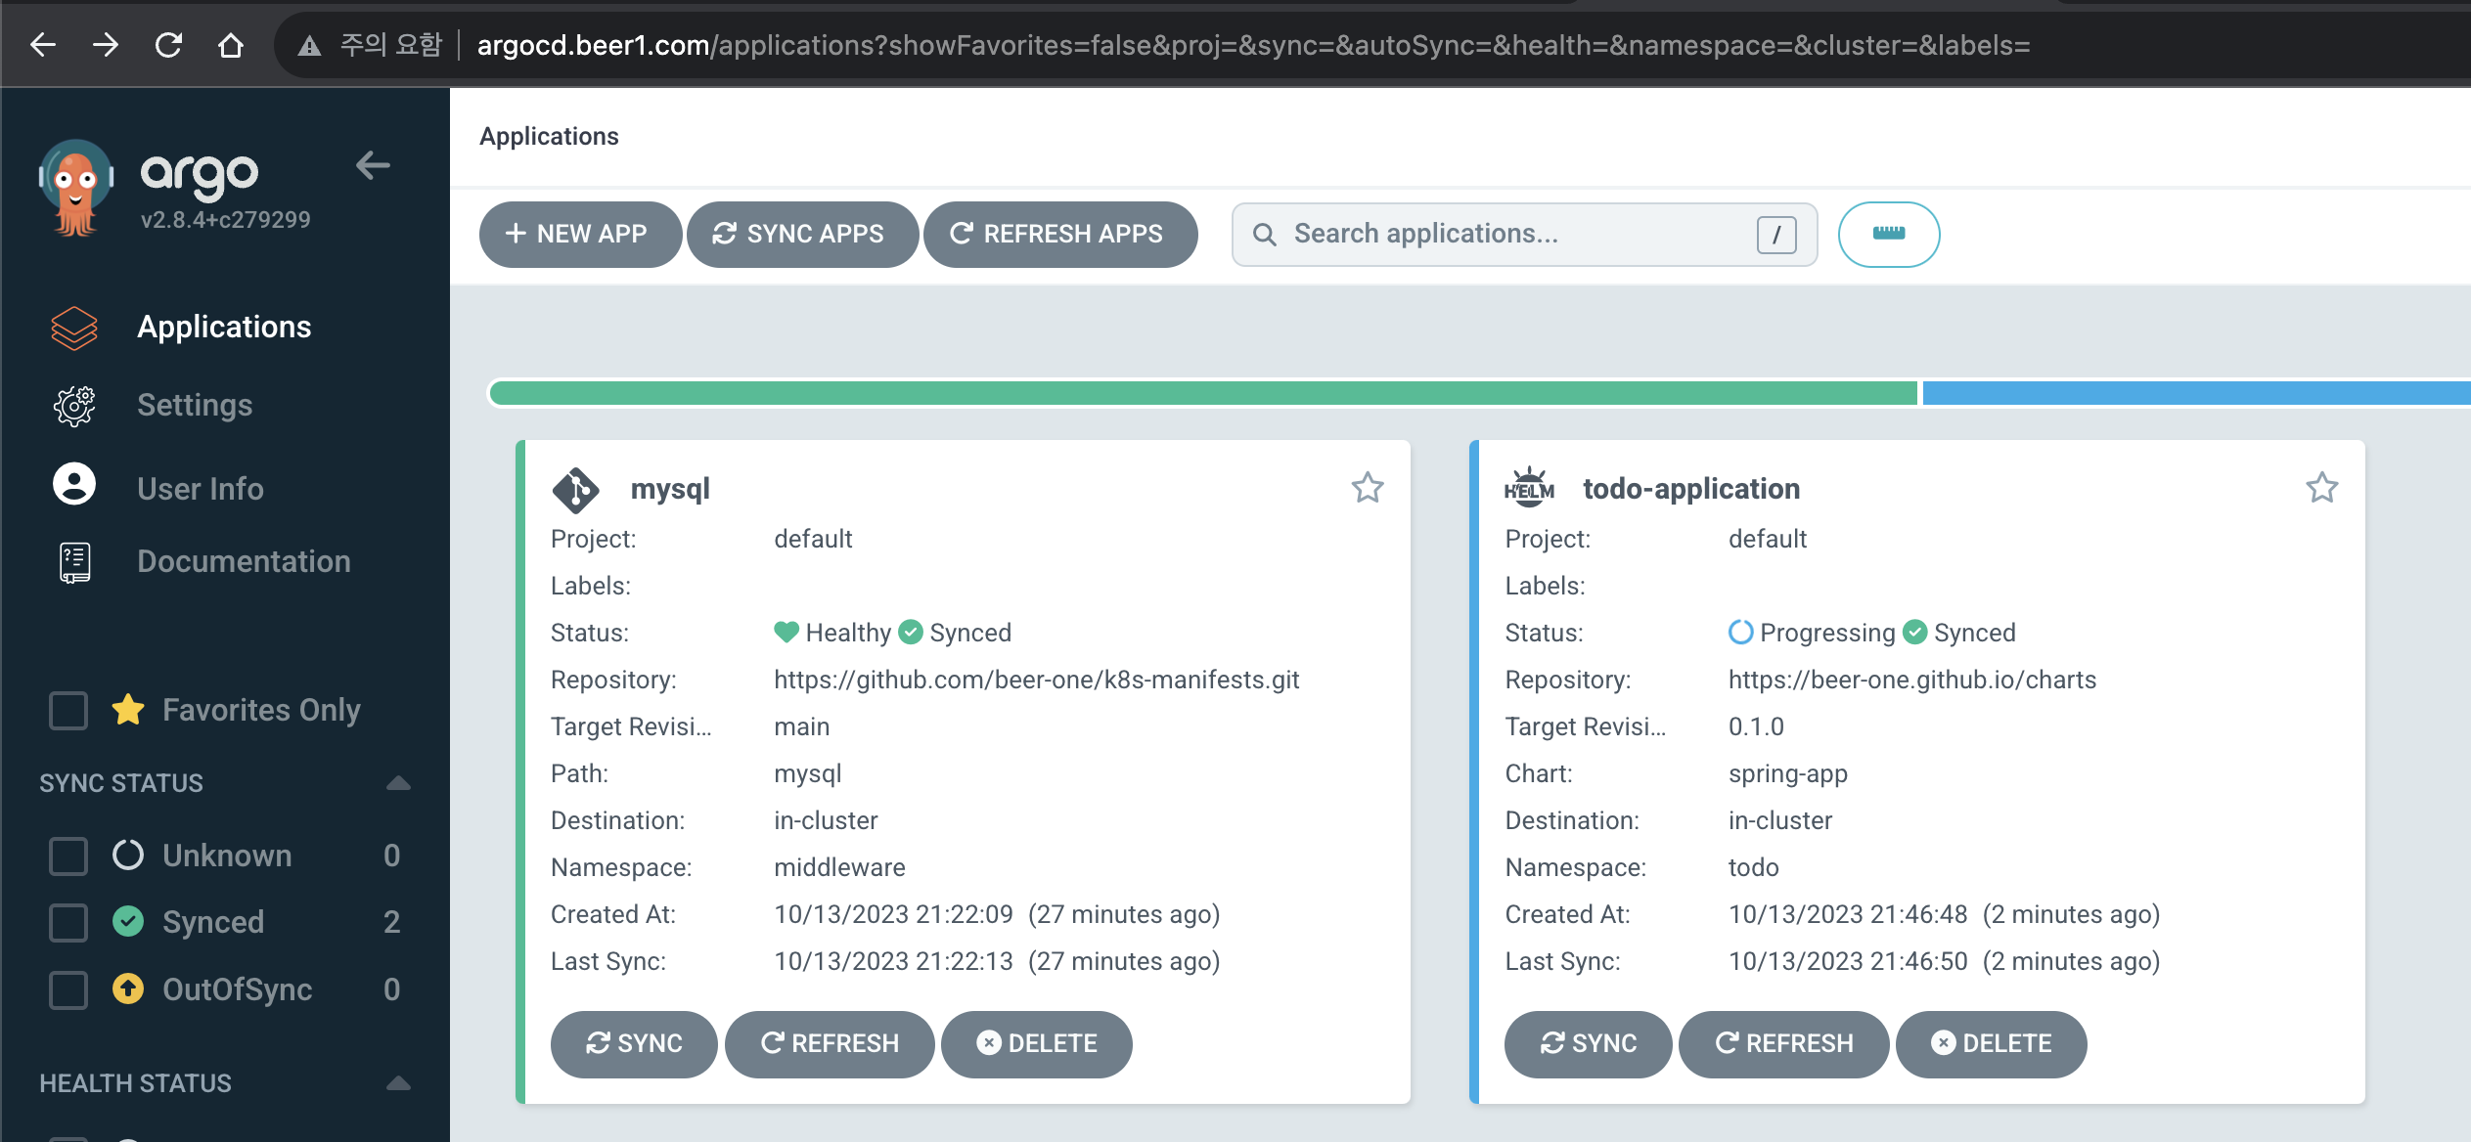Open Settings from the sidebar

pos(194,405)
